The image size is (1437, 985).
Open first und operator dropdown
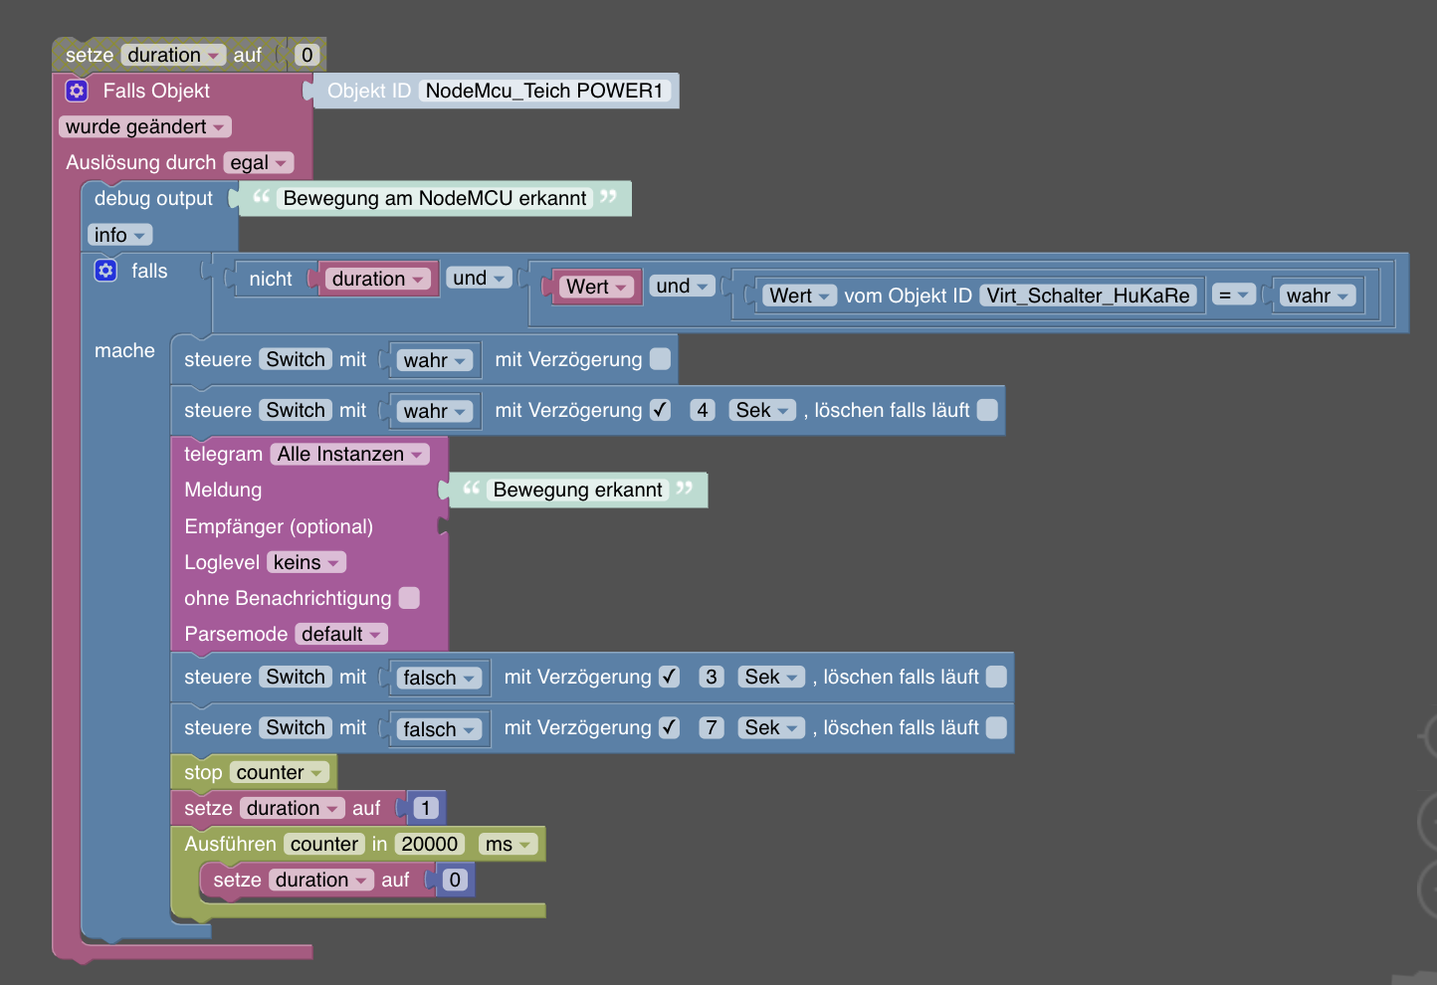tap(479, 278)
